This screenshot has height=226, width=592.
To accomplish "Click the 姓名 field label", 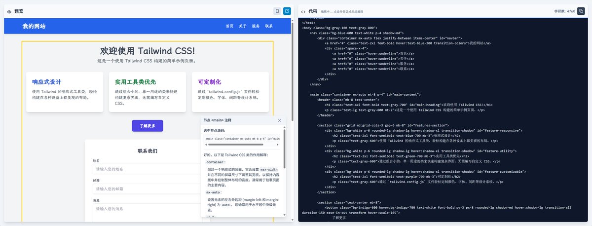I will (x=96, y=161).
